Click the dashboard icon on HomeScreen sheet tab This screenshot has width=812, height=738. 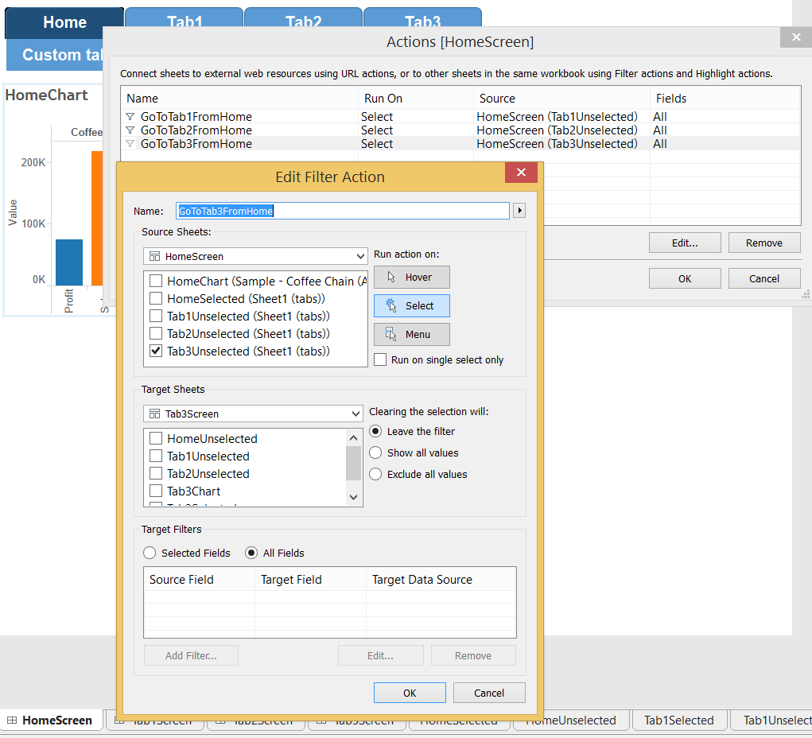point(12,721)
